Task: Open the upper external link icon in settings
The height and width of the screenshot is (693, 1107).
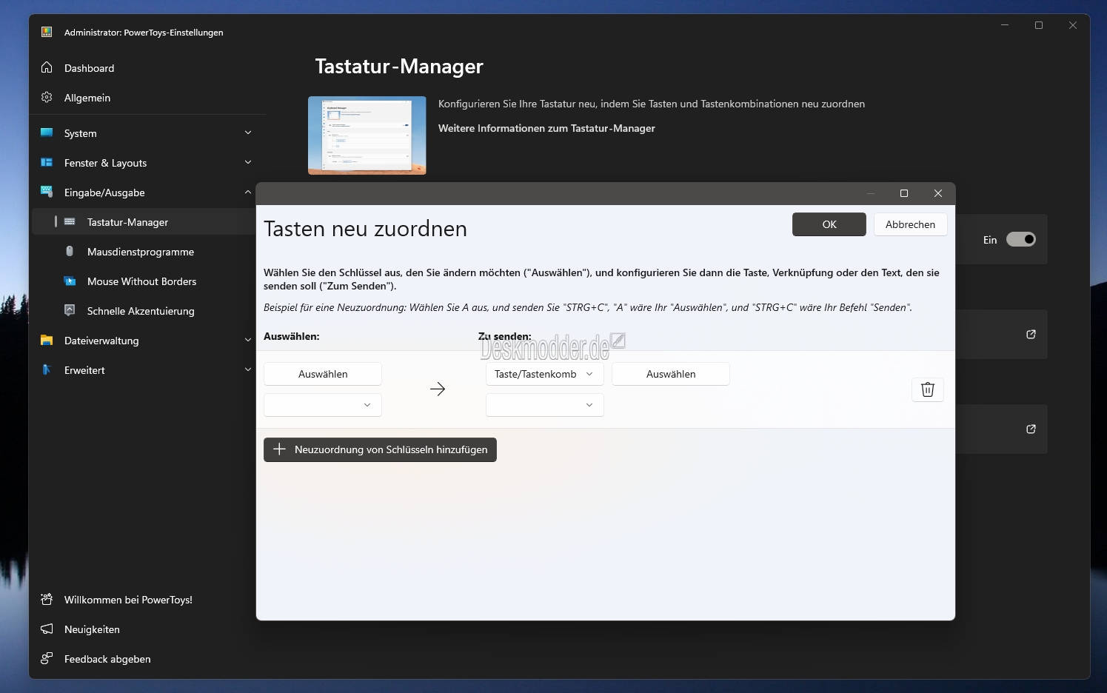Action: (x=1031, y=335)
